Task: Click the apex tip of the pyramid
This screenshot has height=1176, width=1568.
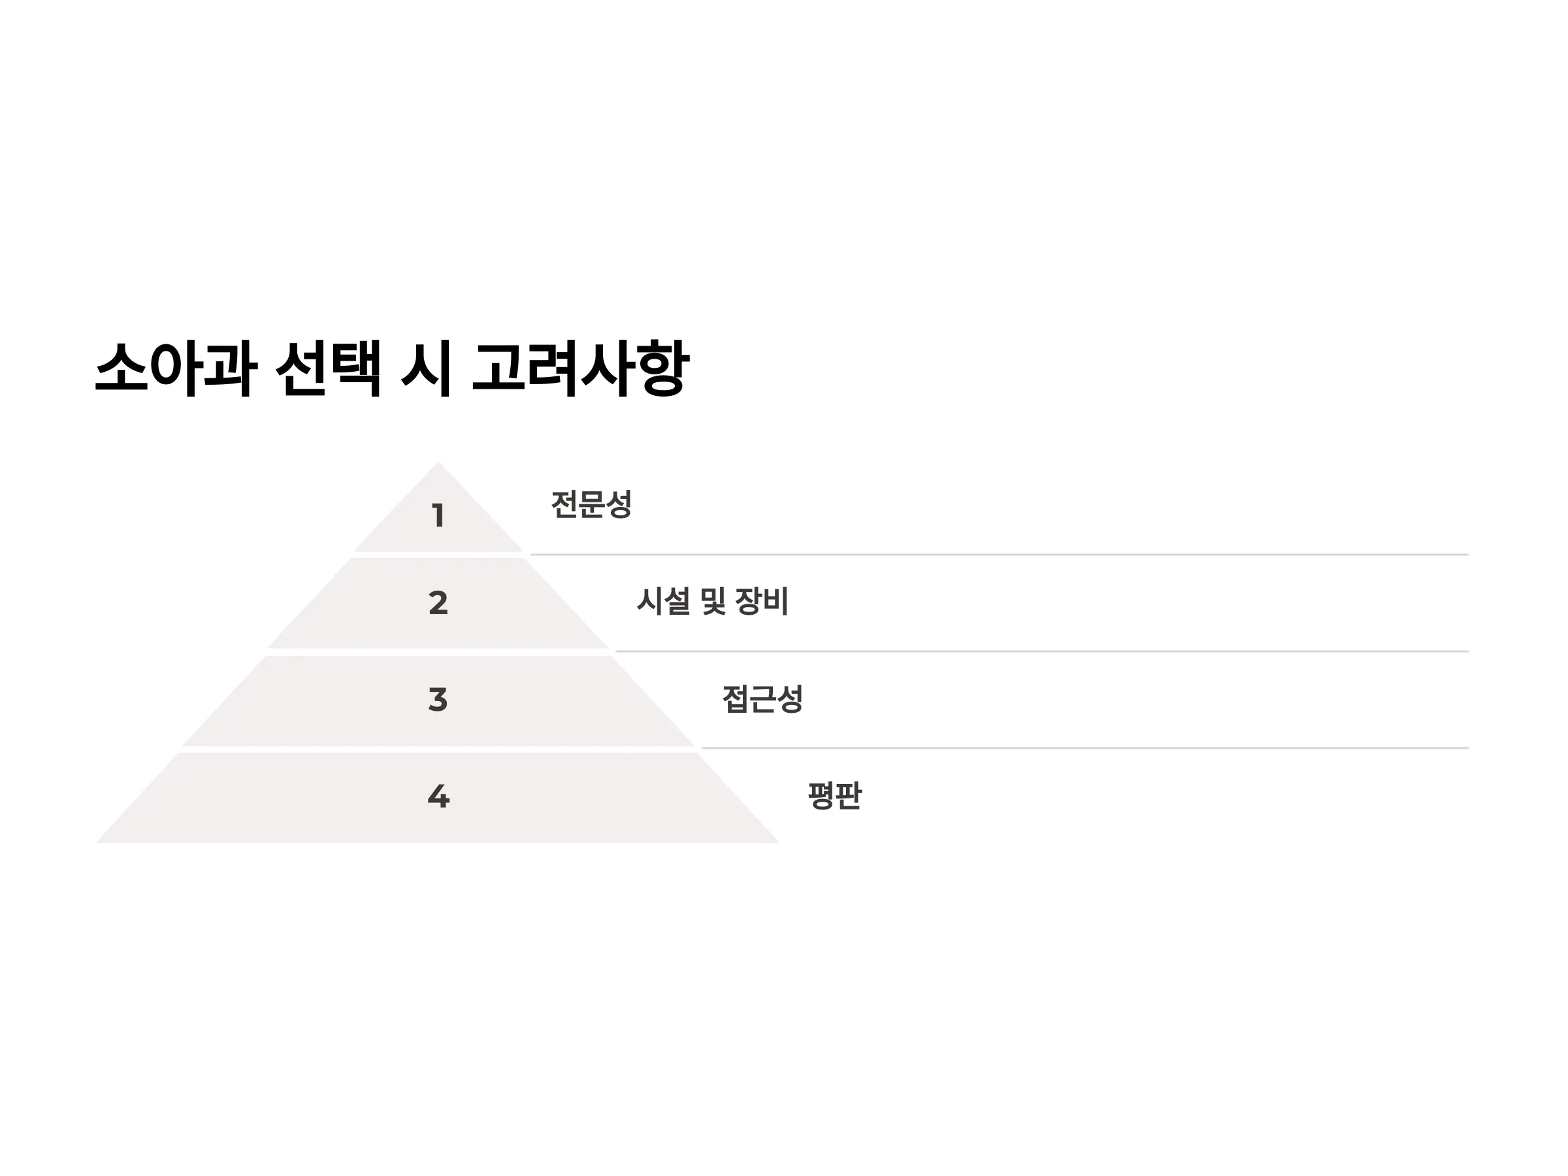Action: tap(438, 468)
